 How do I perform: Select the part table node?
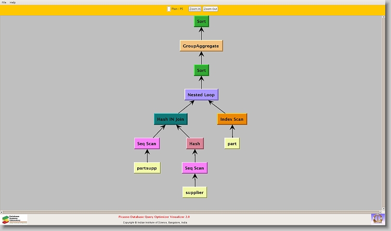[x=232, y=143]
